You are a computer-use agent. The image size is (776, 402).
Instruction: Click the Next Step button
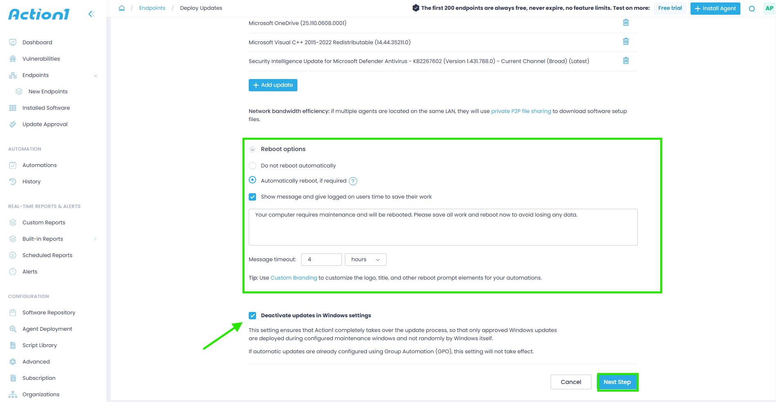point(617,382)
